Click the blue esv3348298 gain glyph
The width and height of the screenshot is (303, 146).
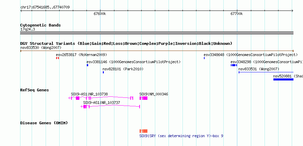(x=234, y=65)
